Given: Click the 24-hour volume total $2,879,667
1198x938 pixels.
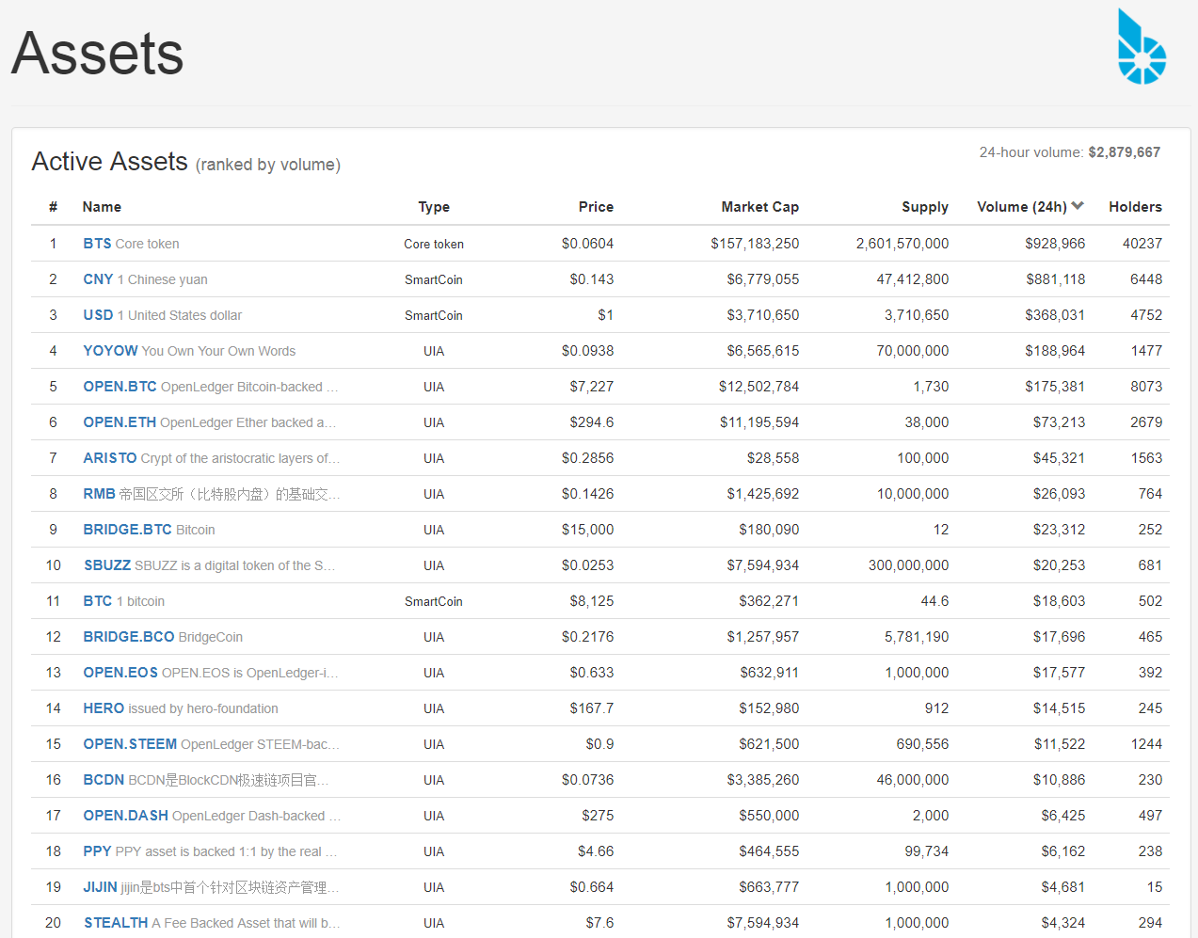Looking at the screenshot, I should coord(1124,152).
